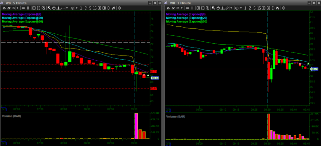The width and height of the screenshot is (321, 146).
Task: Click the horizontal lines icon in 5 Minute chart
Action: pos(23,8)
